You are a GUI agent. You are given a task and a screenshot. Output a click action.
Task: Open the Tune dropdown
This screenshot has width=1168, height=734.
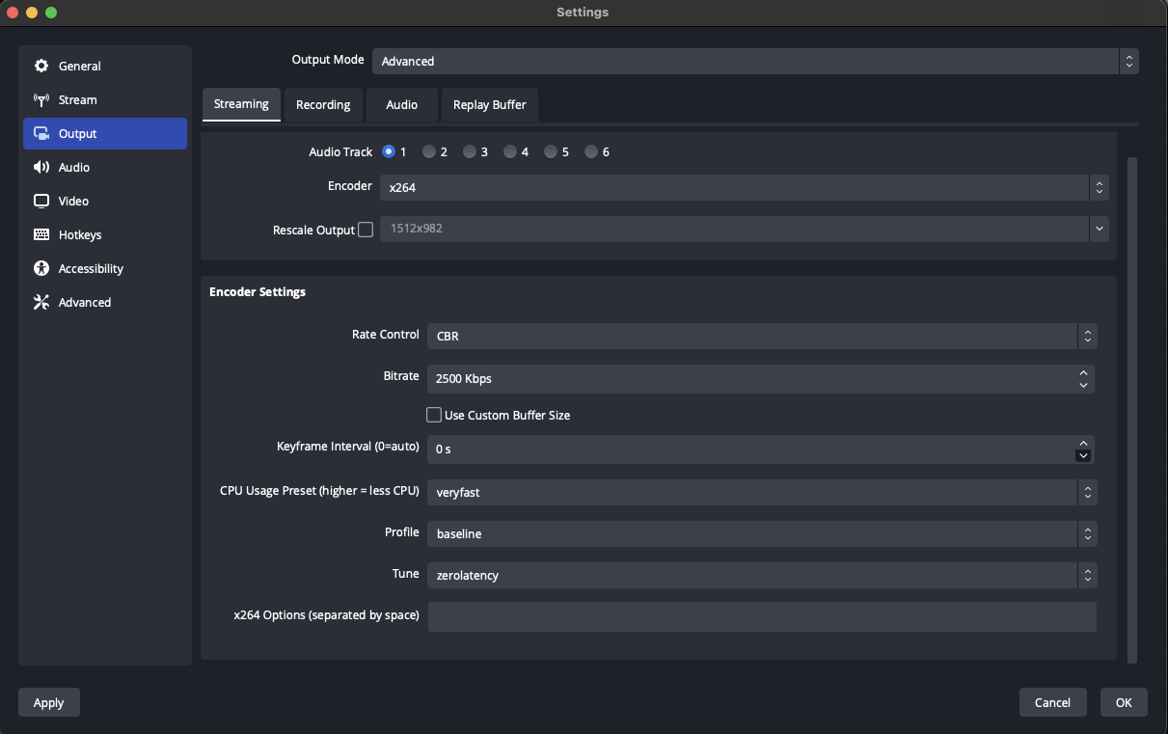(762, 574)
